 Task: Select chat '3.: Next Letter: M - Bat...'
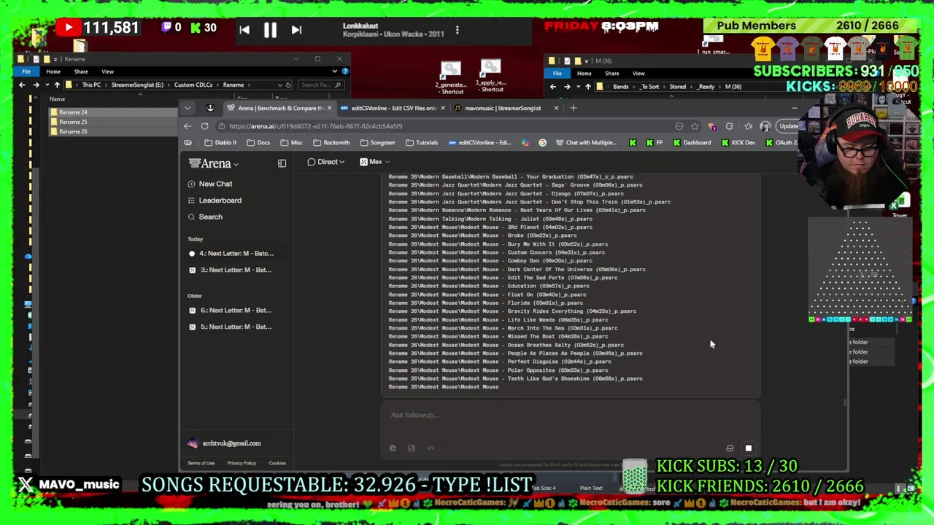[231, 270]
